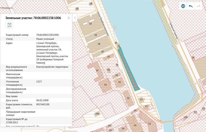Image resolution: width=206 pixels, height=132 pixels.
Task: Click the undo back arrow button
Action: [191, 6]
